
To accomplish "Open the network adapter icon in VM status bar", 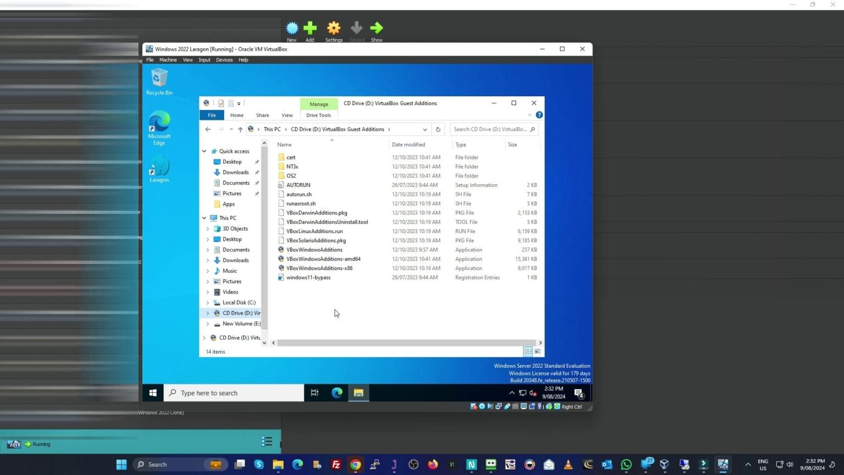I will point(499,406).
